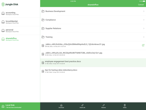Select employee engagement best practice.docx

point(93,63)
